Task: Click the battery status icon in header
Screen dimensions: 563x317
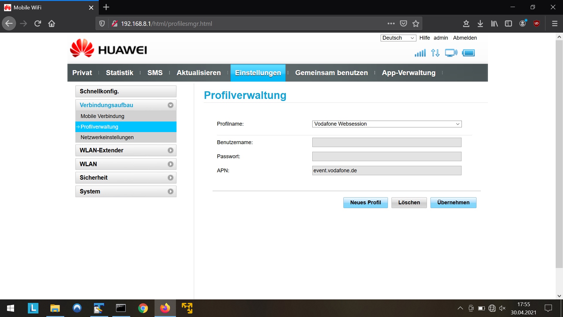Action: pyautogui.click(x=468, y=53)
